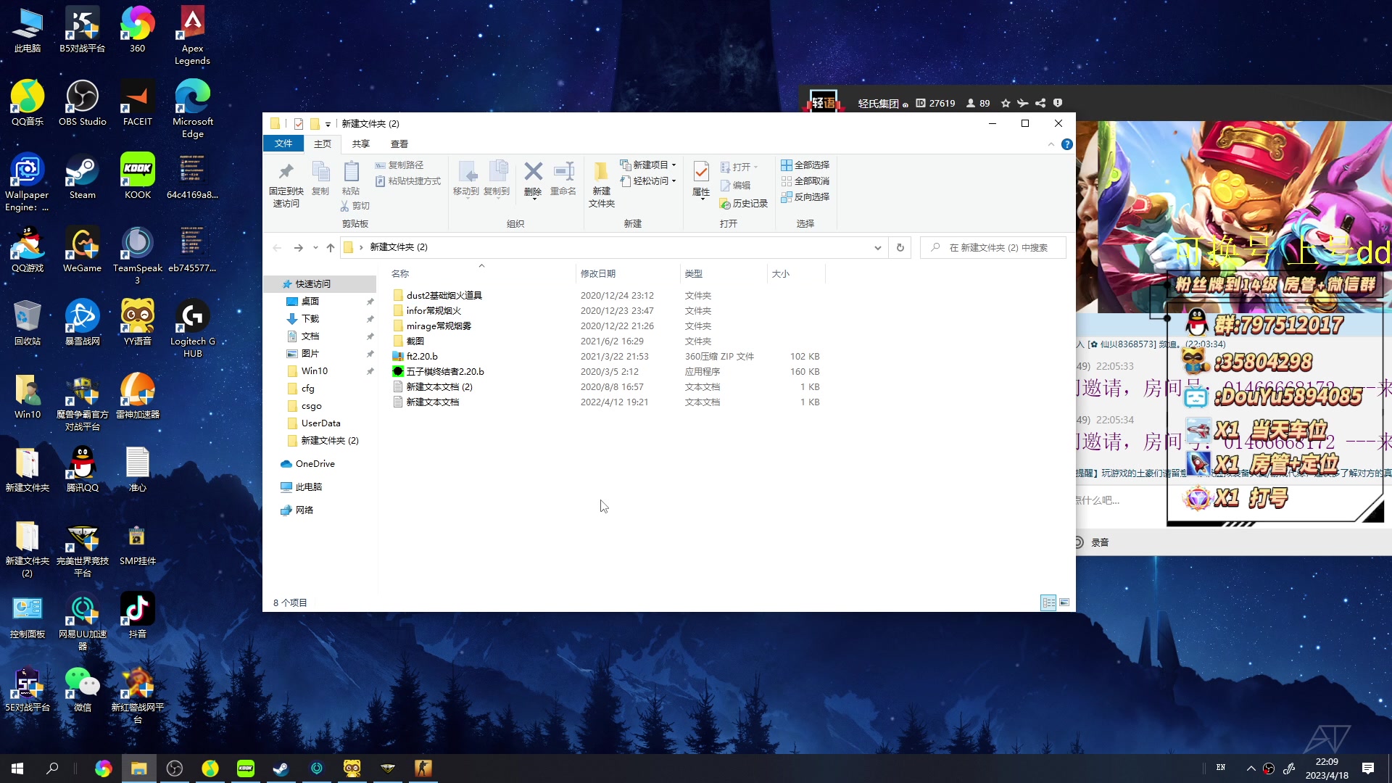This screenshot has width=1392, height=783.
Task: Click the Pin to Quick access icon
Action: [x=286, y=172]
